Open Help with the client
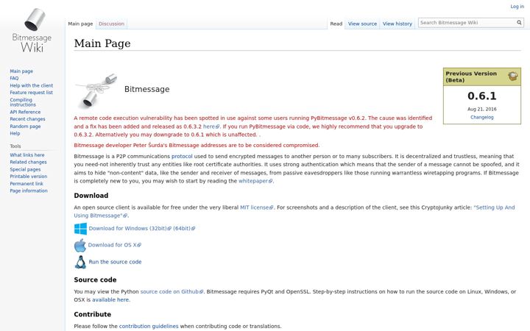 (32, 85)
